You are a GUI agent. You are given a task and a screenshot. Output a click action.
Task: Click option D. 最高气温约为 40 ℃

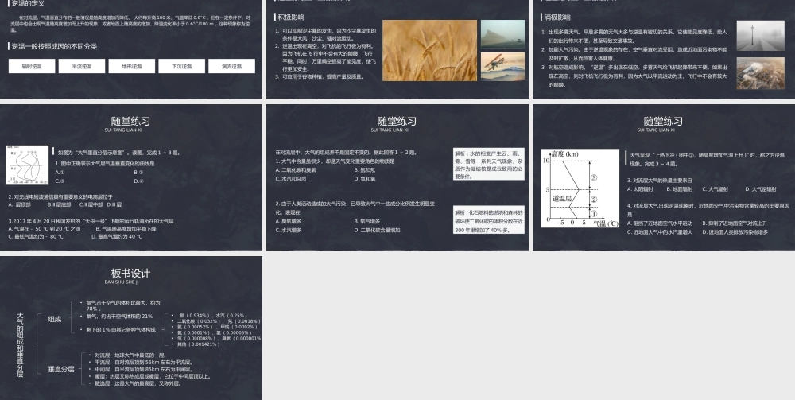117,236
